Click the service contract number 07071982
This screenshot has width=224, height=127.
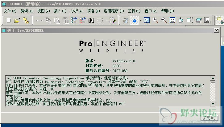tap(120, 71)
